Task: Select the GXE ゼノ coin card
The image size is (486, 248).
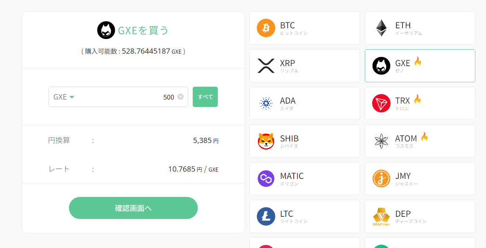Action: [420, 66]
